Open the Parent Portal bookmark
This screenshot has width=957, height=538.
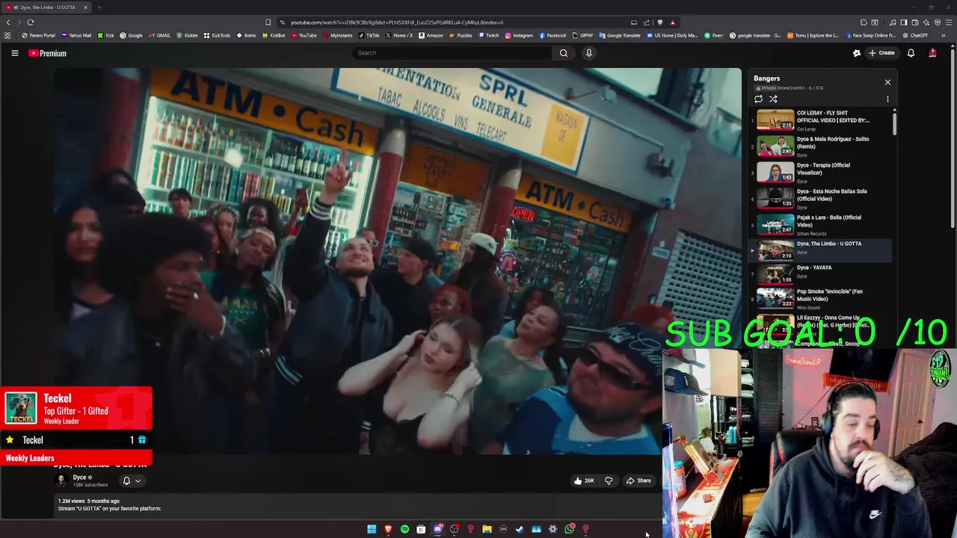coord(38,35)
